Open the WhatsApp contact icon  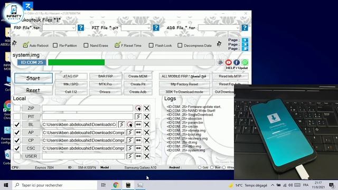tap(245, 62)
